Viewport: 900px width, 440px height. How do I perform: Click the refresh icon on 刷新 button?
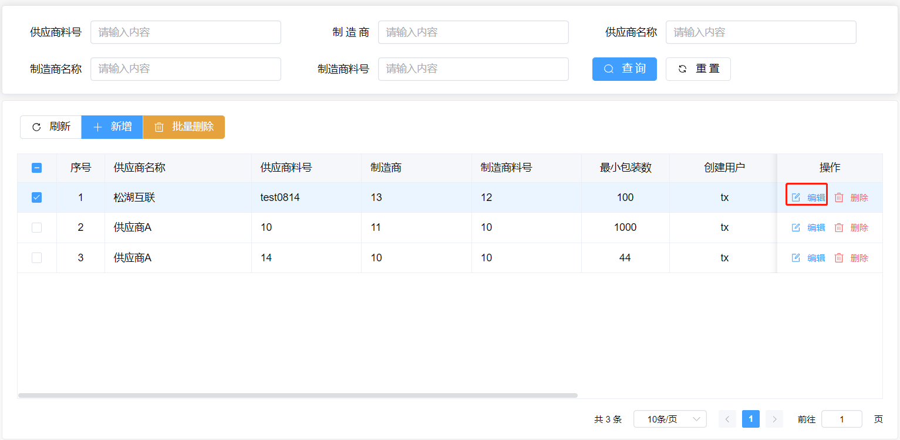(x=36, y=127)
